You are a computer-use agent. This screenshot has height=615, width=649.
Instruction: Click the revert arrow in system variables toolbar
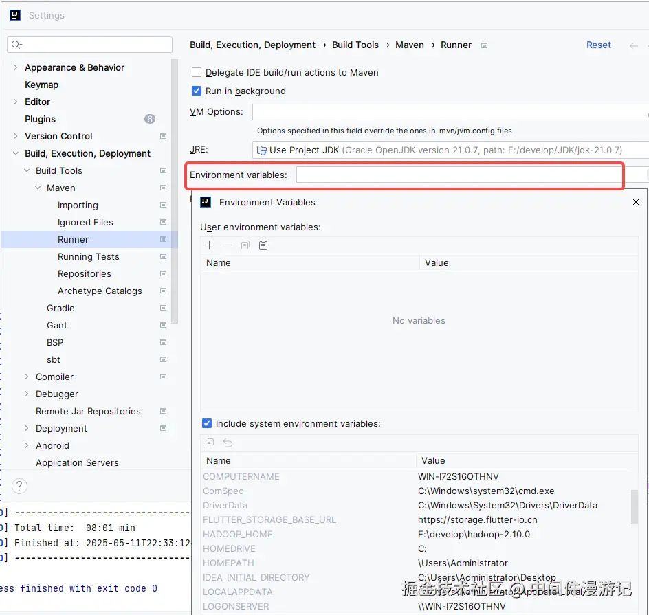(x=228, y=443)
